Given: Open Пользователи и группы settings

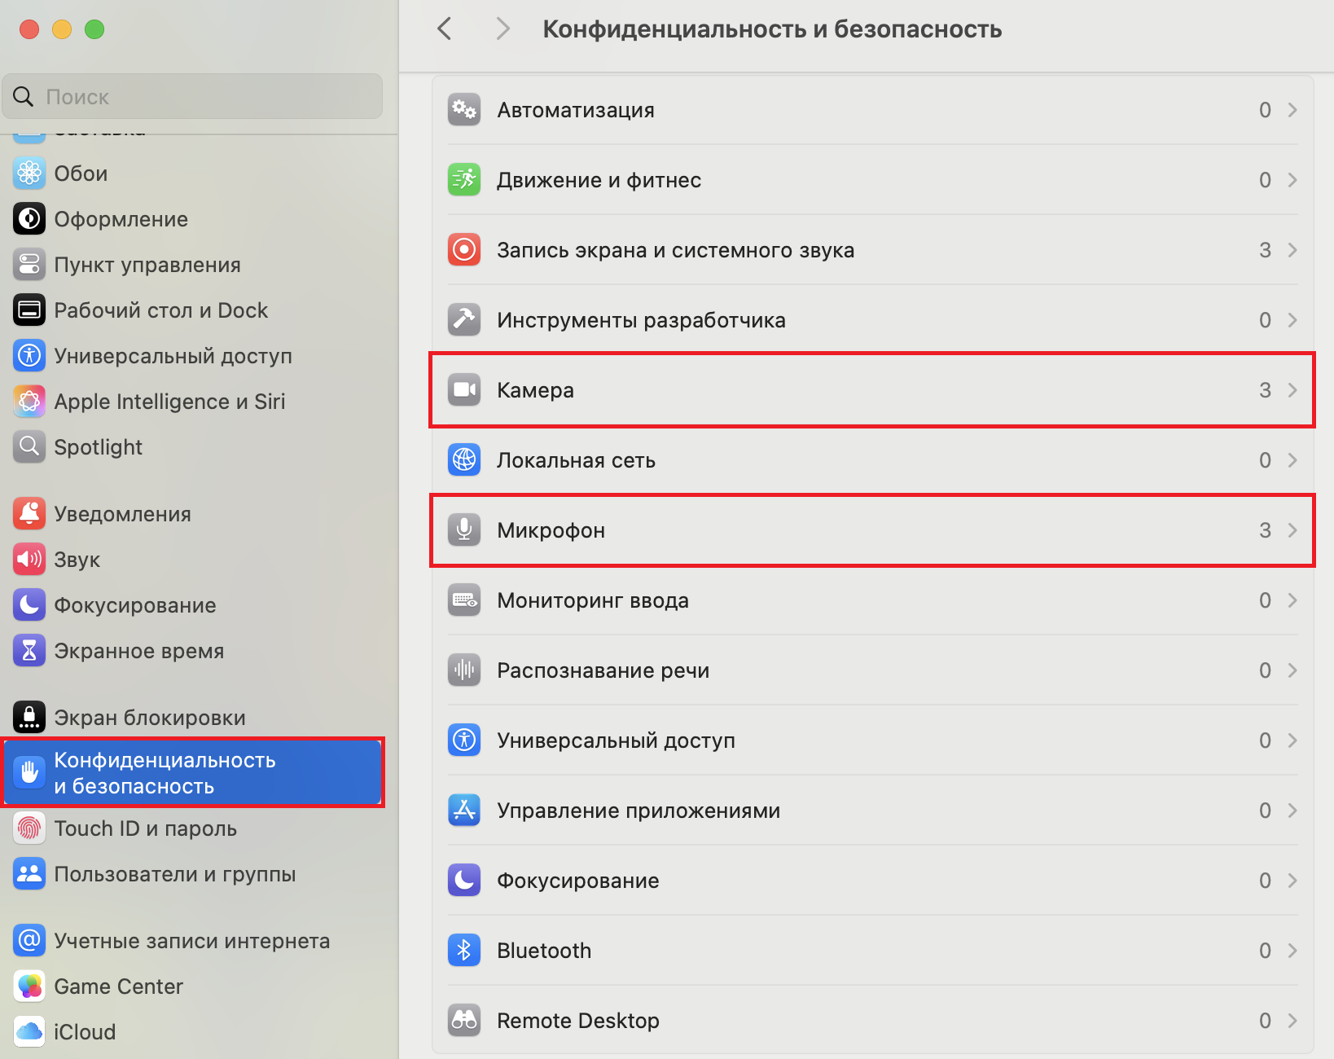Looking at the screenshot, I should 174,874.
